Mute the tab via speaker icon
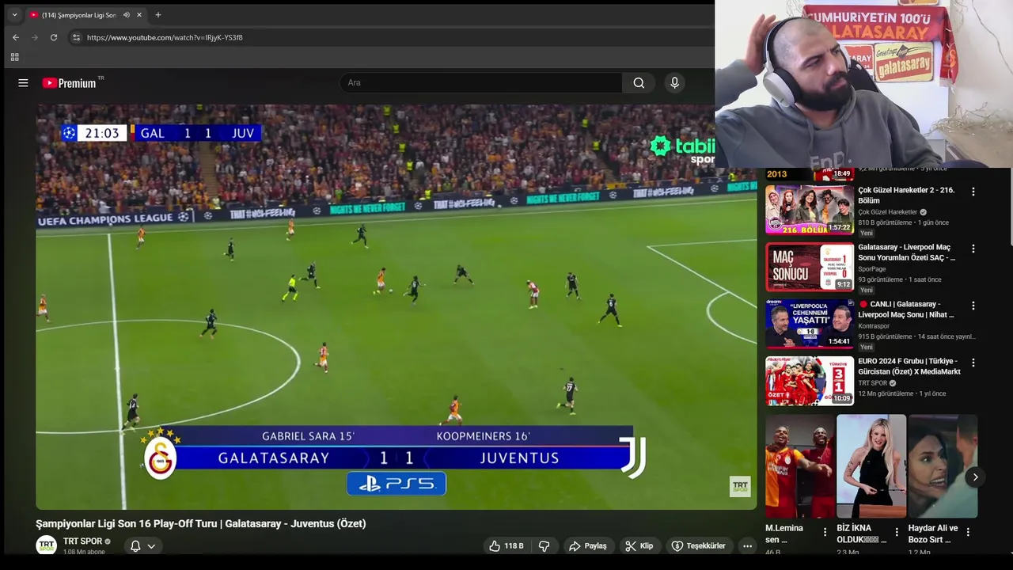The image size is (1013, 570). point(126,15)
